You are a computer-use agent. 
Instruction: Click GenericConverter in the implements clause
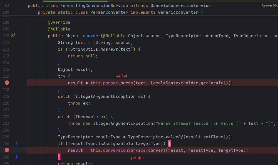pyautogui.click(x=178, y=12)
